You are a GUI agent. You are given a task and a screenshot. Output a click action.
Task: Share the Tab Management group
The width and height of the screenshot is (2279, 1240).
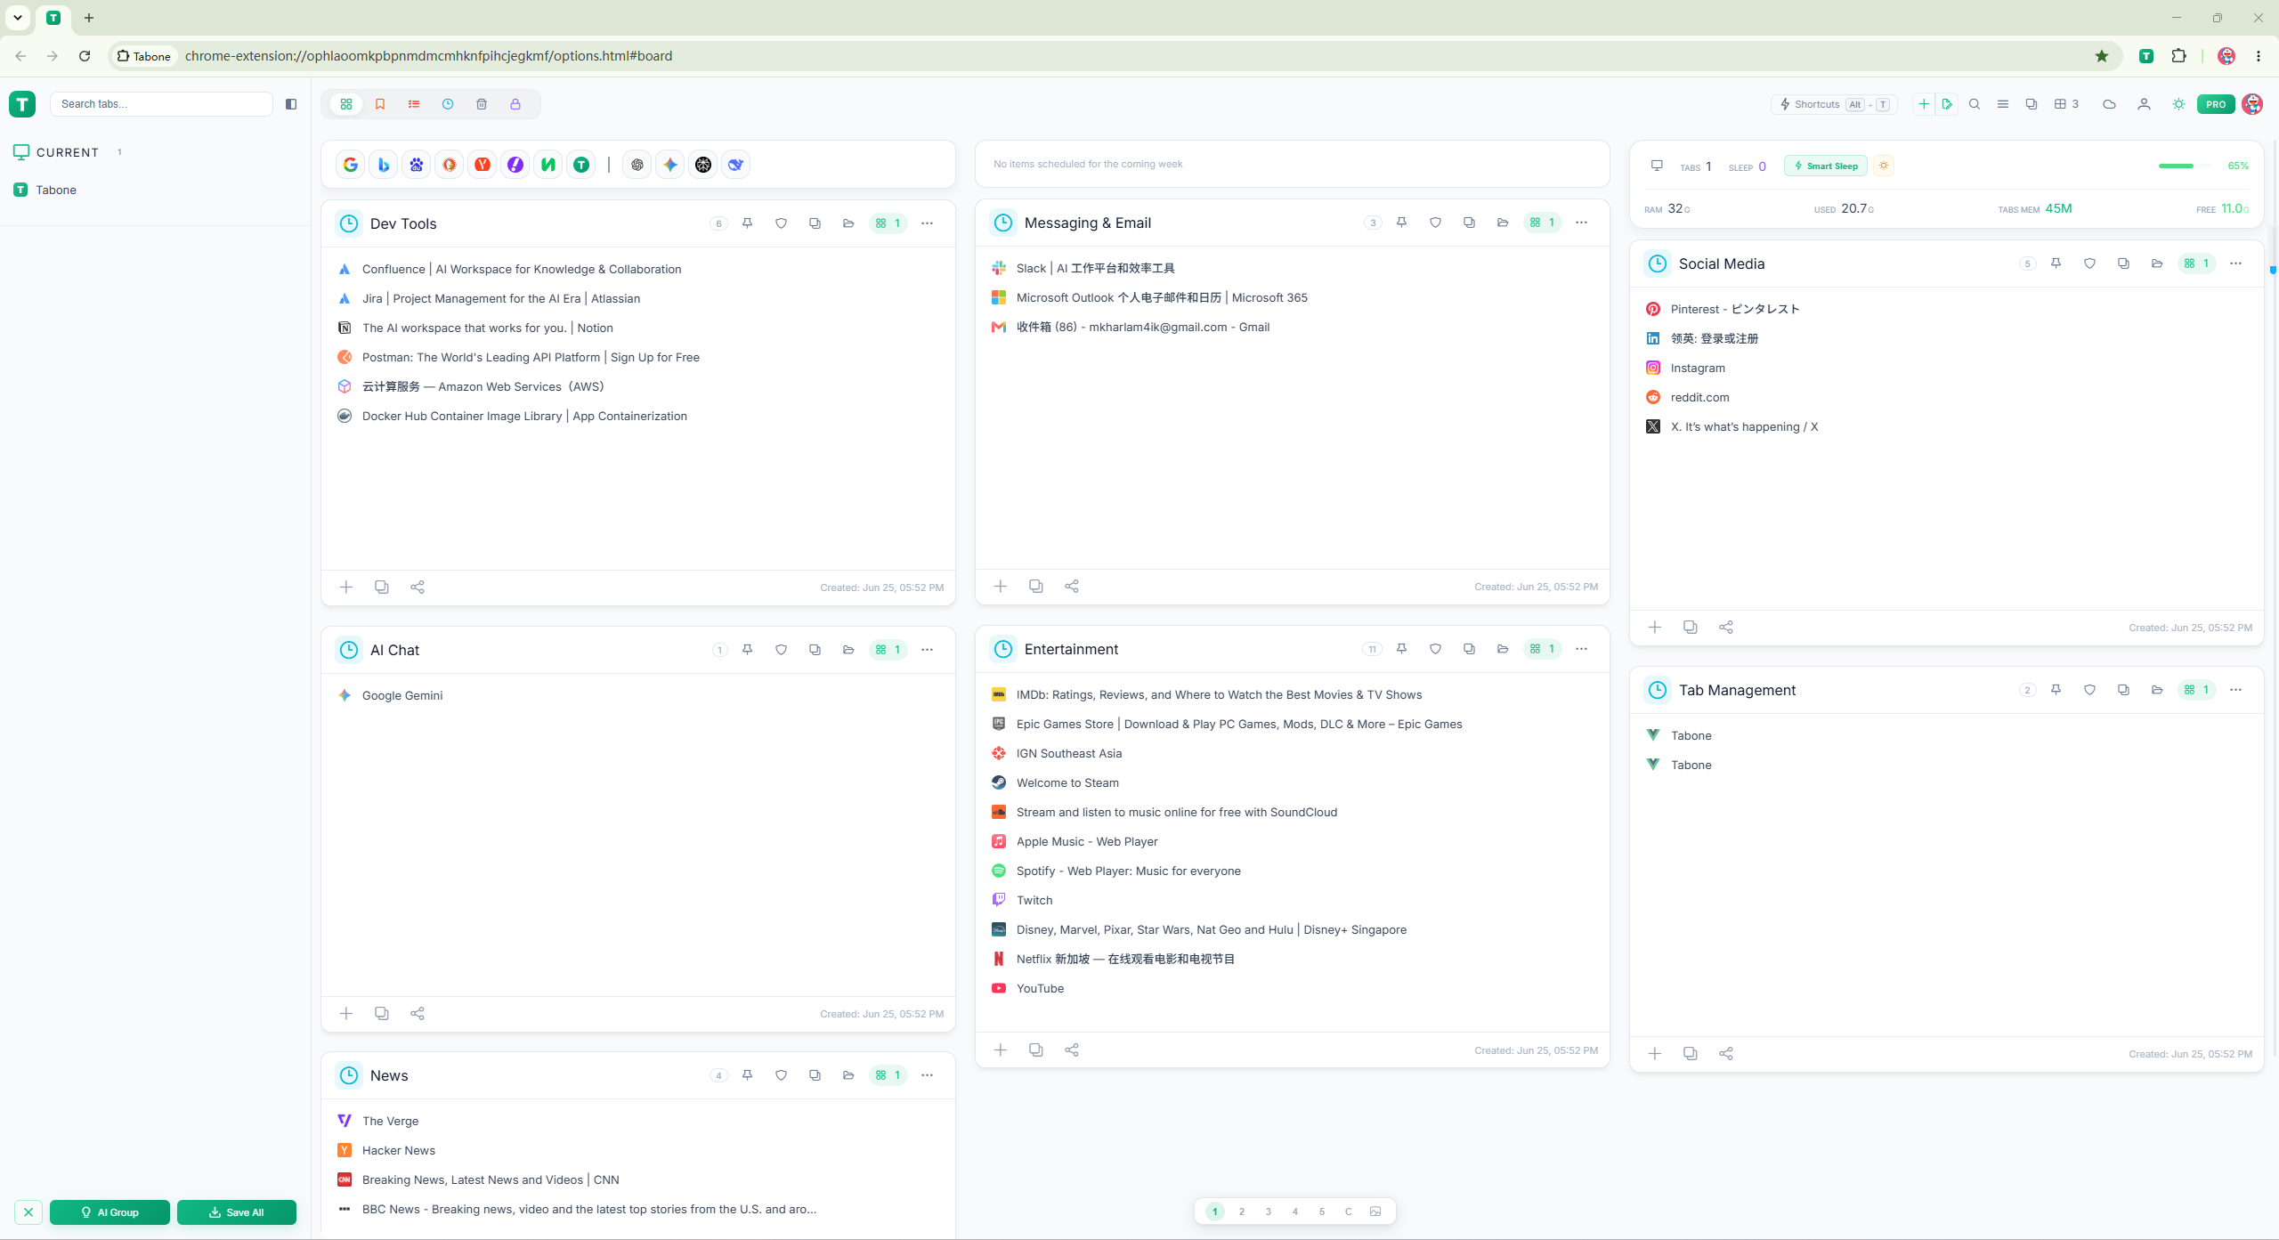[x=1726, y=1054]
